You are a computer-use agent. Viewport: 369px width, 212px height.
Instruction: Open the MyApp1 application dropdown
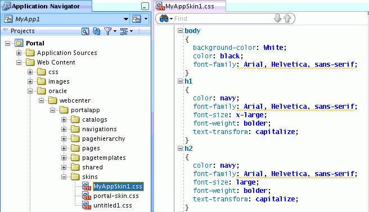click(x=126, y=19)
